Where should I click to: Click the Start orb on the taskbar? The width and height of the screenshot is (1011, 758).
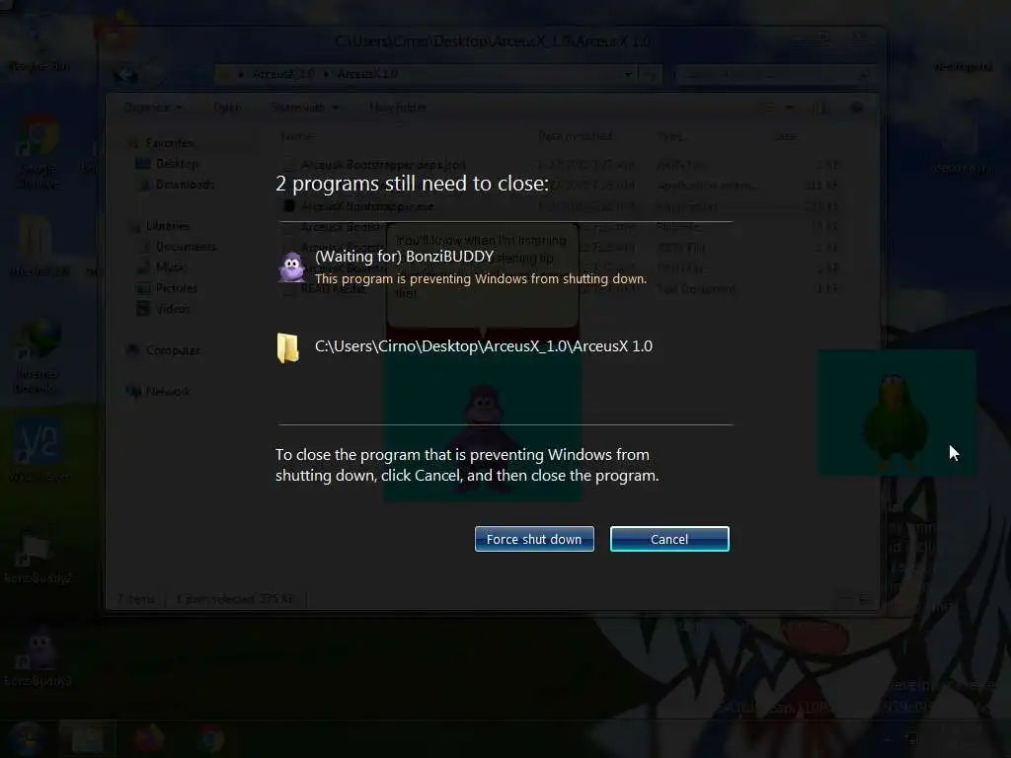pos(27,739)
